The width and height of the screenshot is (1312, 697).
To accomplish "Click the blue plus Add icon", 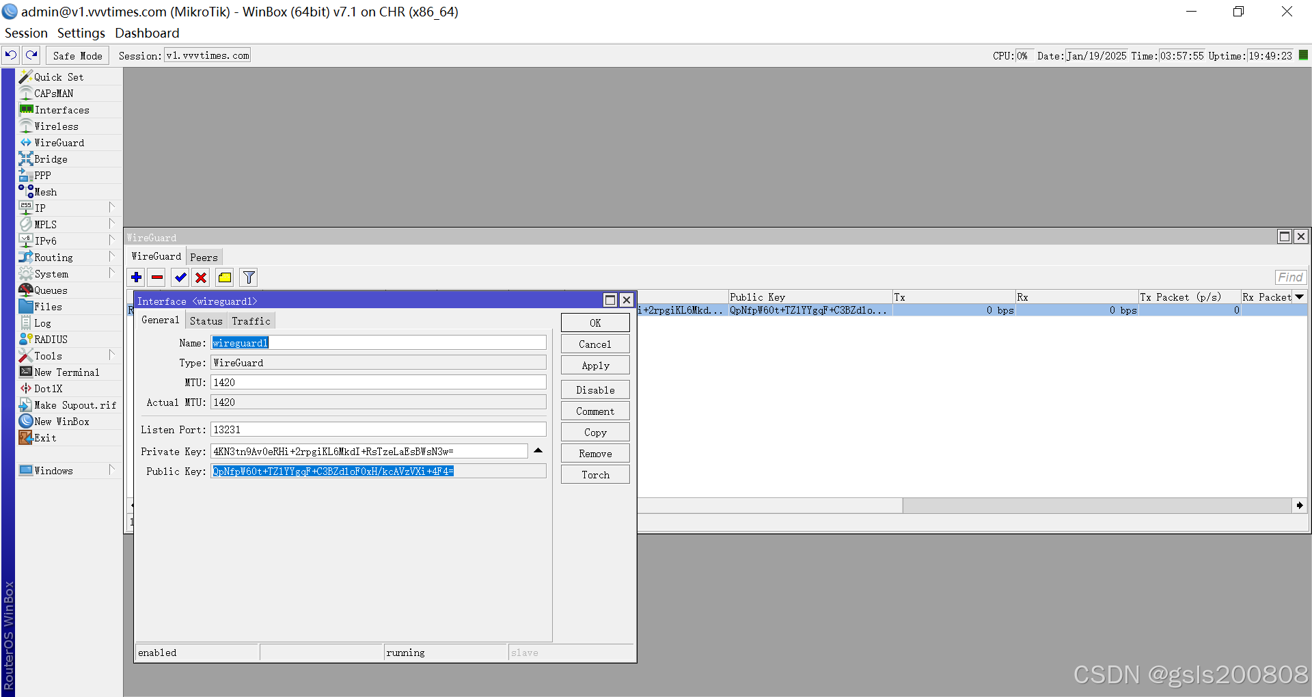I will [137, 277].
